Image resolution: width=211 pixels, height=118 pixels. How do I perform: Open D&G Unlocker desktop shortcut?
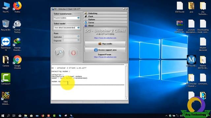click(x=6, y=98)
